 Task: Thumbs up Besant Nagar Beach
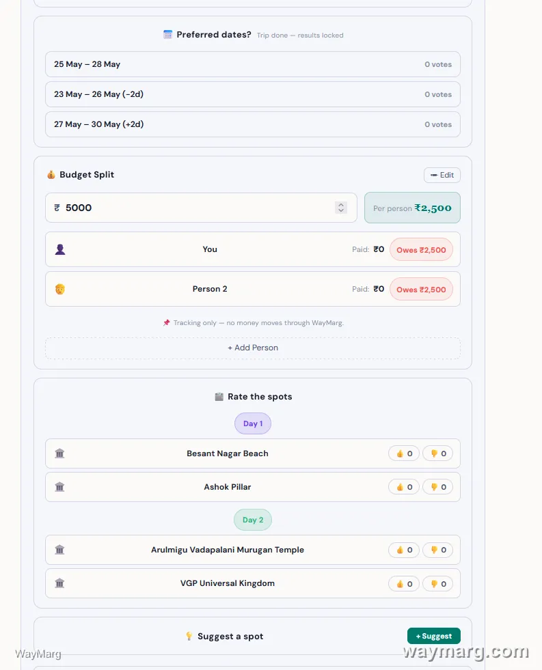(x=404, y=453)
